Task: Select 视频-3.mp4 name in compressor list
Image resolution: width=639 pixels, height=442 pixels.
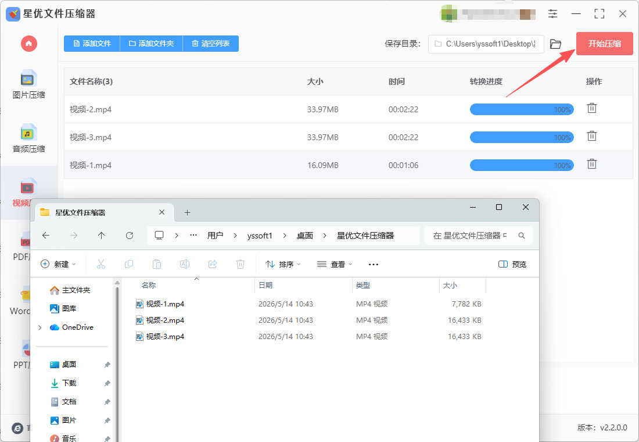Action: pos(91,137)
